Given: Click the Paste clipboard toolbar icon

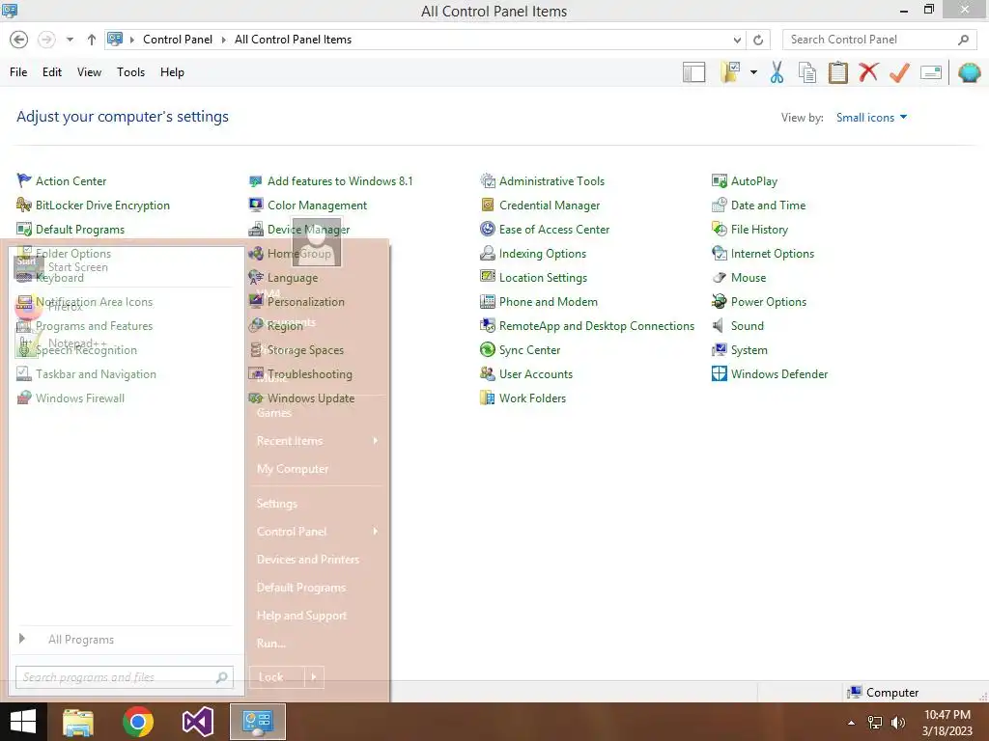Looking at the screenshot, I should coord(837,72).
